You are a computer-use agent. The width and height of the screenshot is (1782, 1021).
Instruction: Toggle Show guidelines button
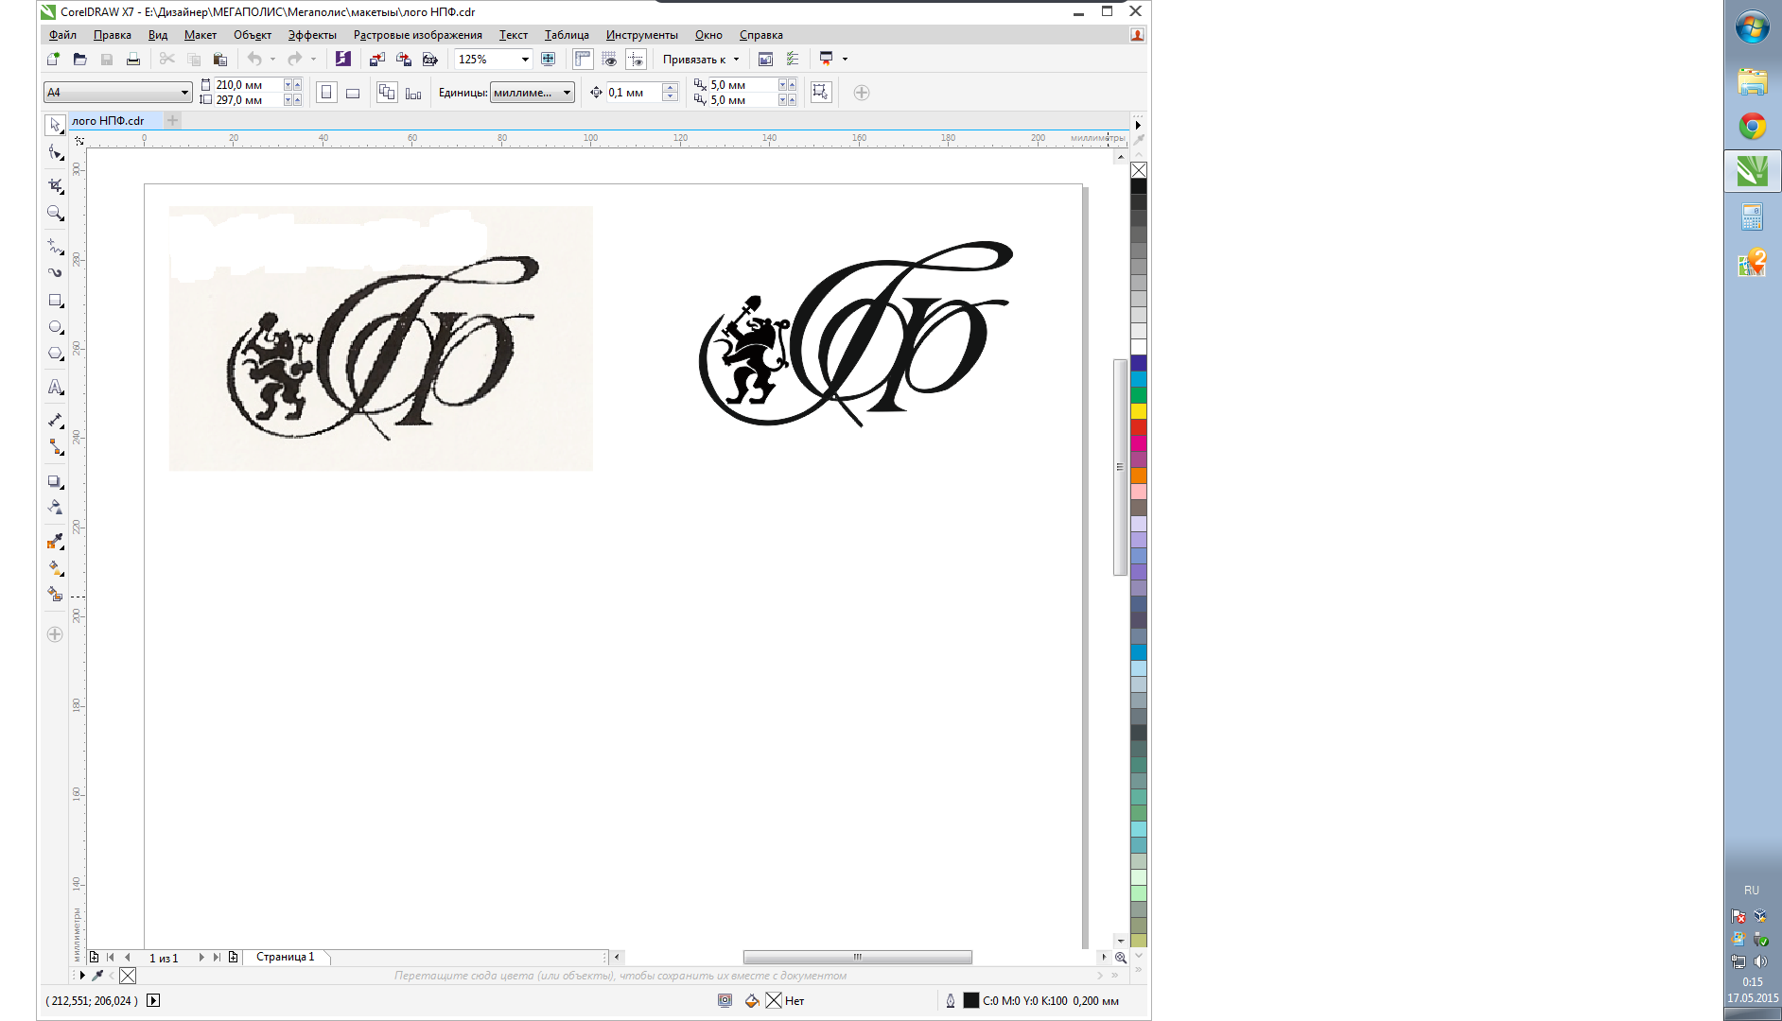pos(636,59)
